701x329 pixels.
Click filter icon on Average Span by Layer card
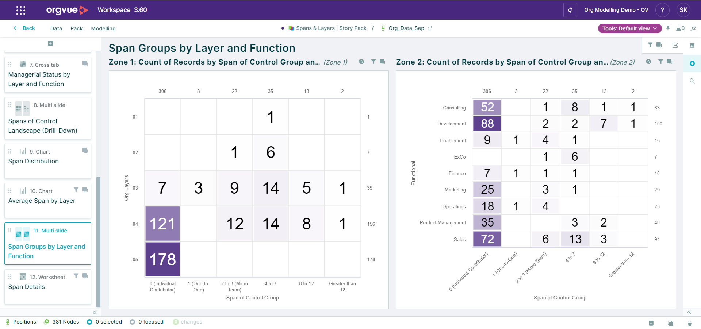coord(76,190)
